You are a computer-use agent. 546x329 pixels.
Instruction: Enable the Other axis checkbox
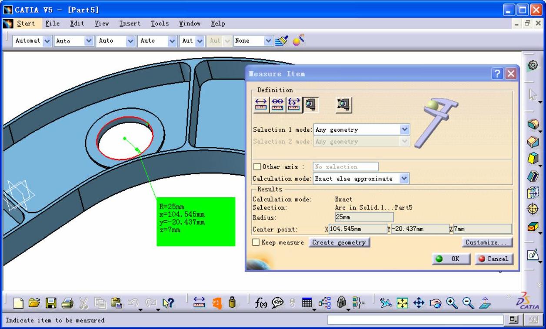[x=257, y=167]
